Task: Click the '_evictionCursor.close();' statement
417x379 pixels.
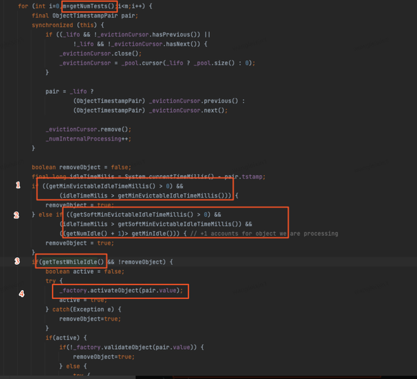Action: click(100, 54)
